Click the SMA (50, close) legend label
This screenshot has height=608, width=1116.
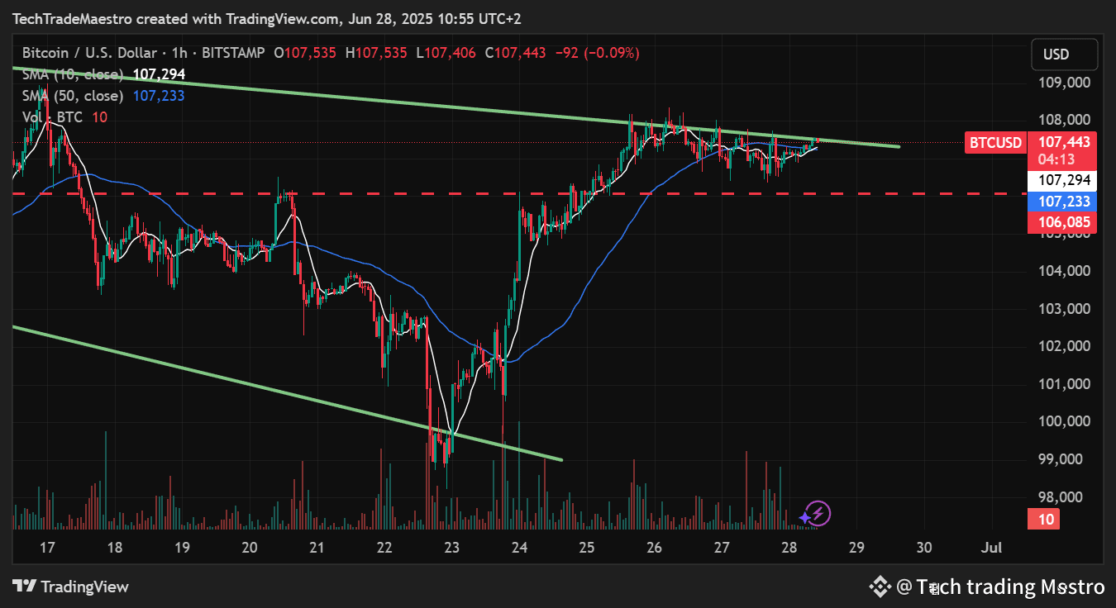click(x=73, y=96)
